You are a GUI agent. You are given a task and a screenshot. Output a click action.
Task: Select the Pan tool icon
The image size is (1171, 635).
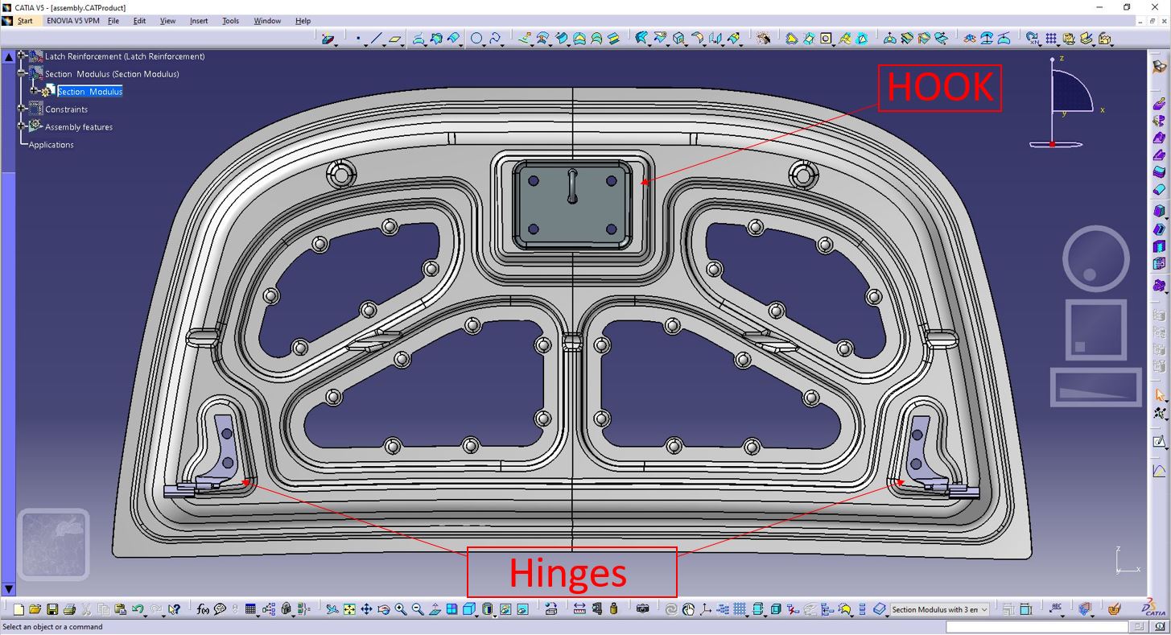tap(366, 610)
